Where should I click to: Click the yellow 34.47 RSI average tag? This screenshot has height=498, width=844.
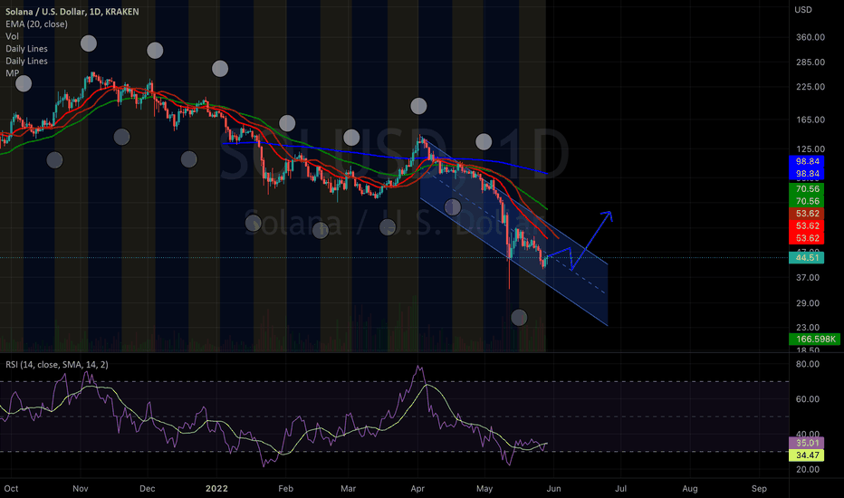pos(806,455)
